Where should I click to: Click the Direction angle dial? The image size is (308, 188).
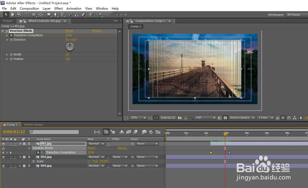pos(70,47)
